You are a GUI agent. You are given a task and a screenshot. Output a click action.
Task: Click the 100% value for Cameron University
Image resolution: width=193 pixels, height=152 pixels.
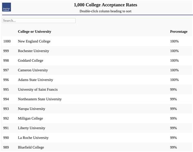pos(174,70)
